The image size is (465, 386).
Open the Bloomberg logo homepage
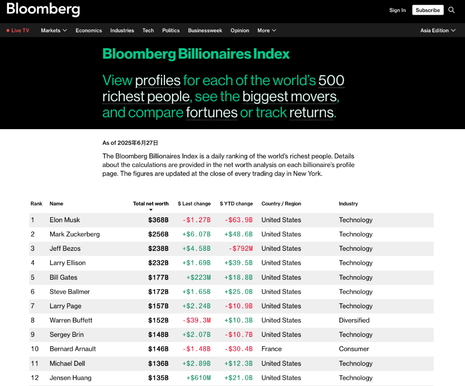coord(43,9)
